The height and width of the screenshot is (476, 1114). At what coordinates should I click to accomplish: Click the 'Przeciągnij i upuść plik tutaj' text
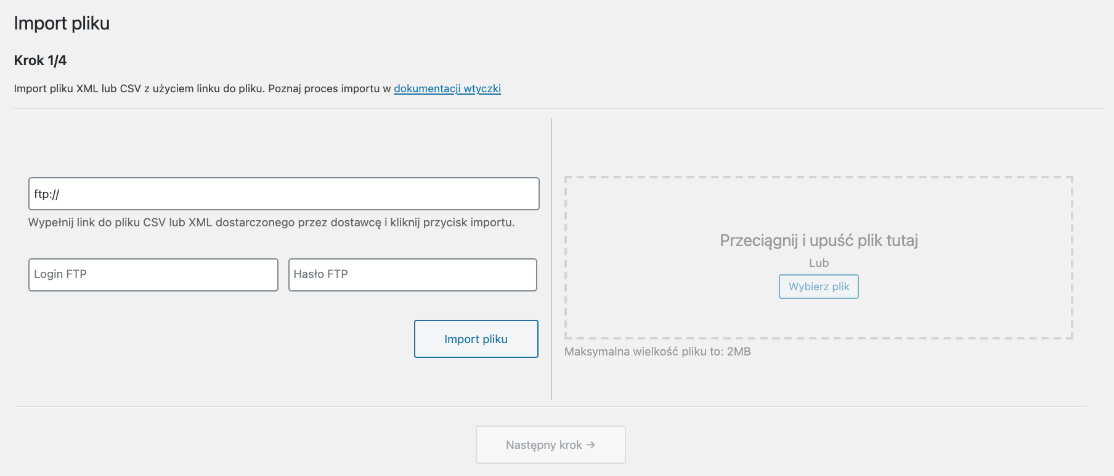(818, 240)
